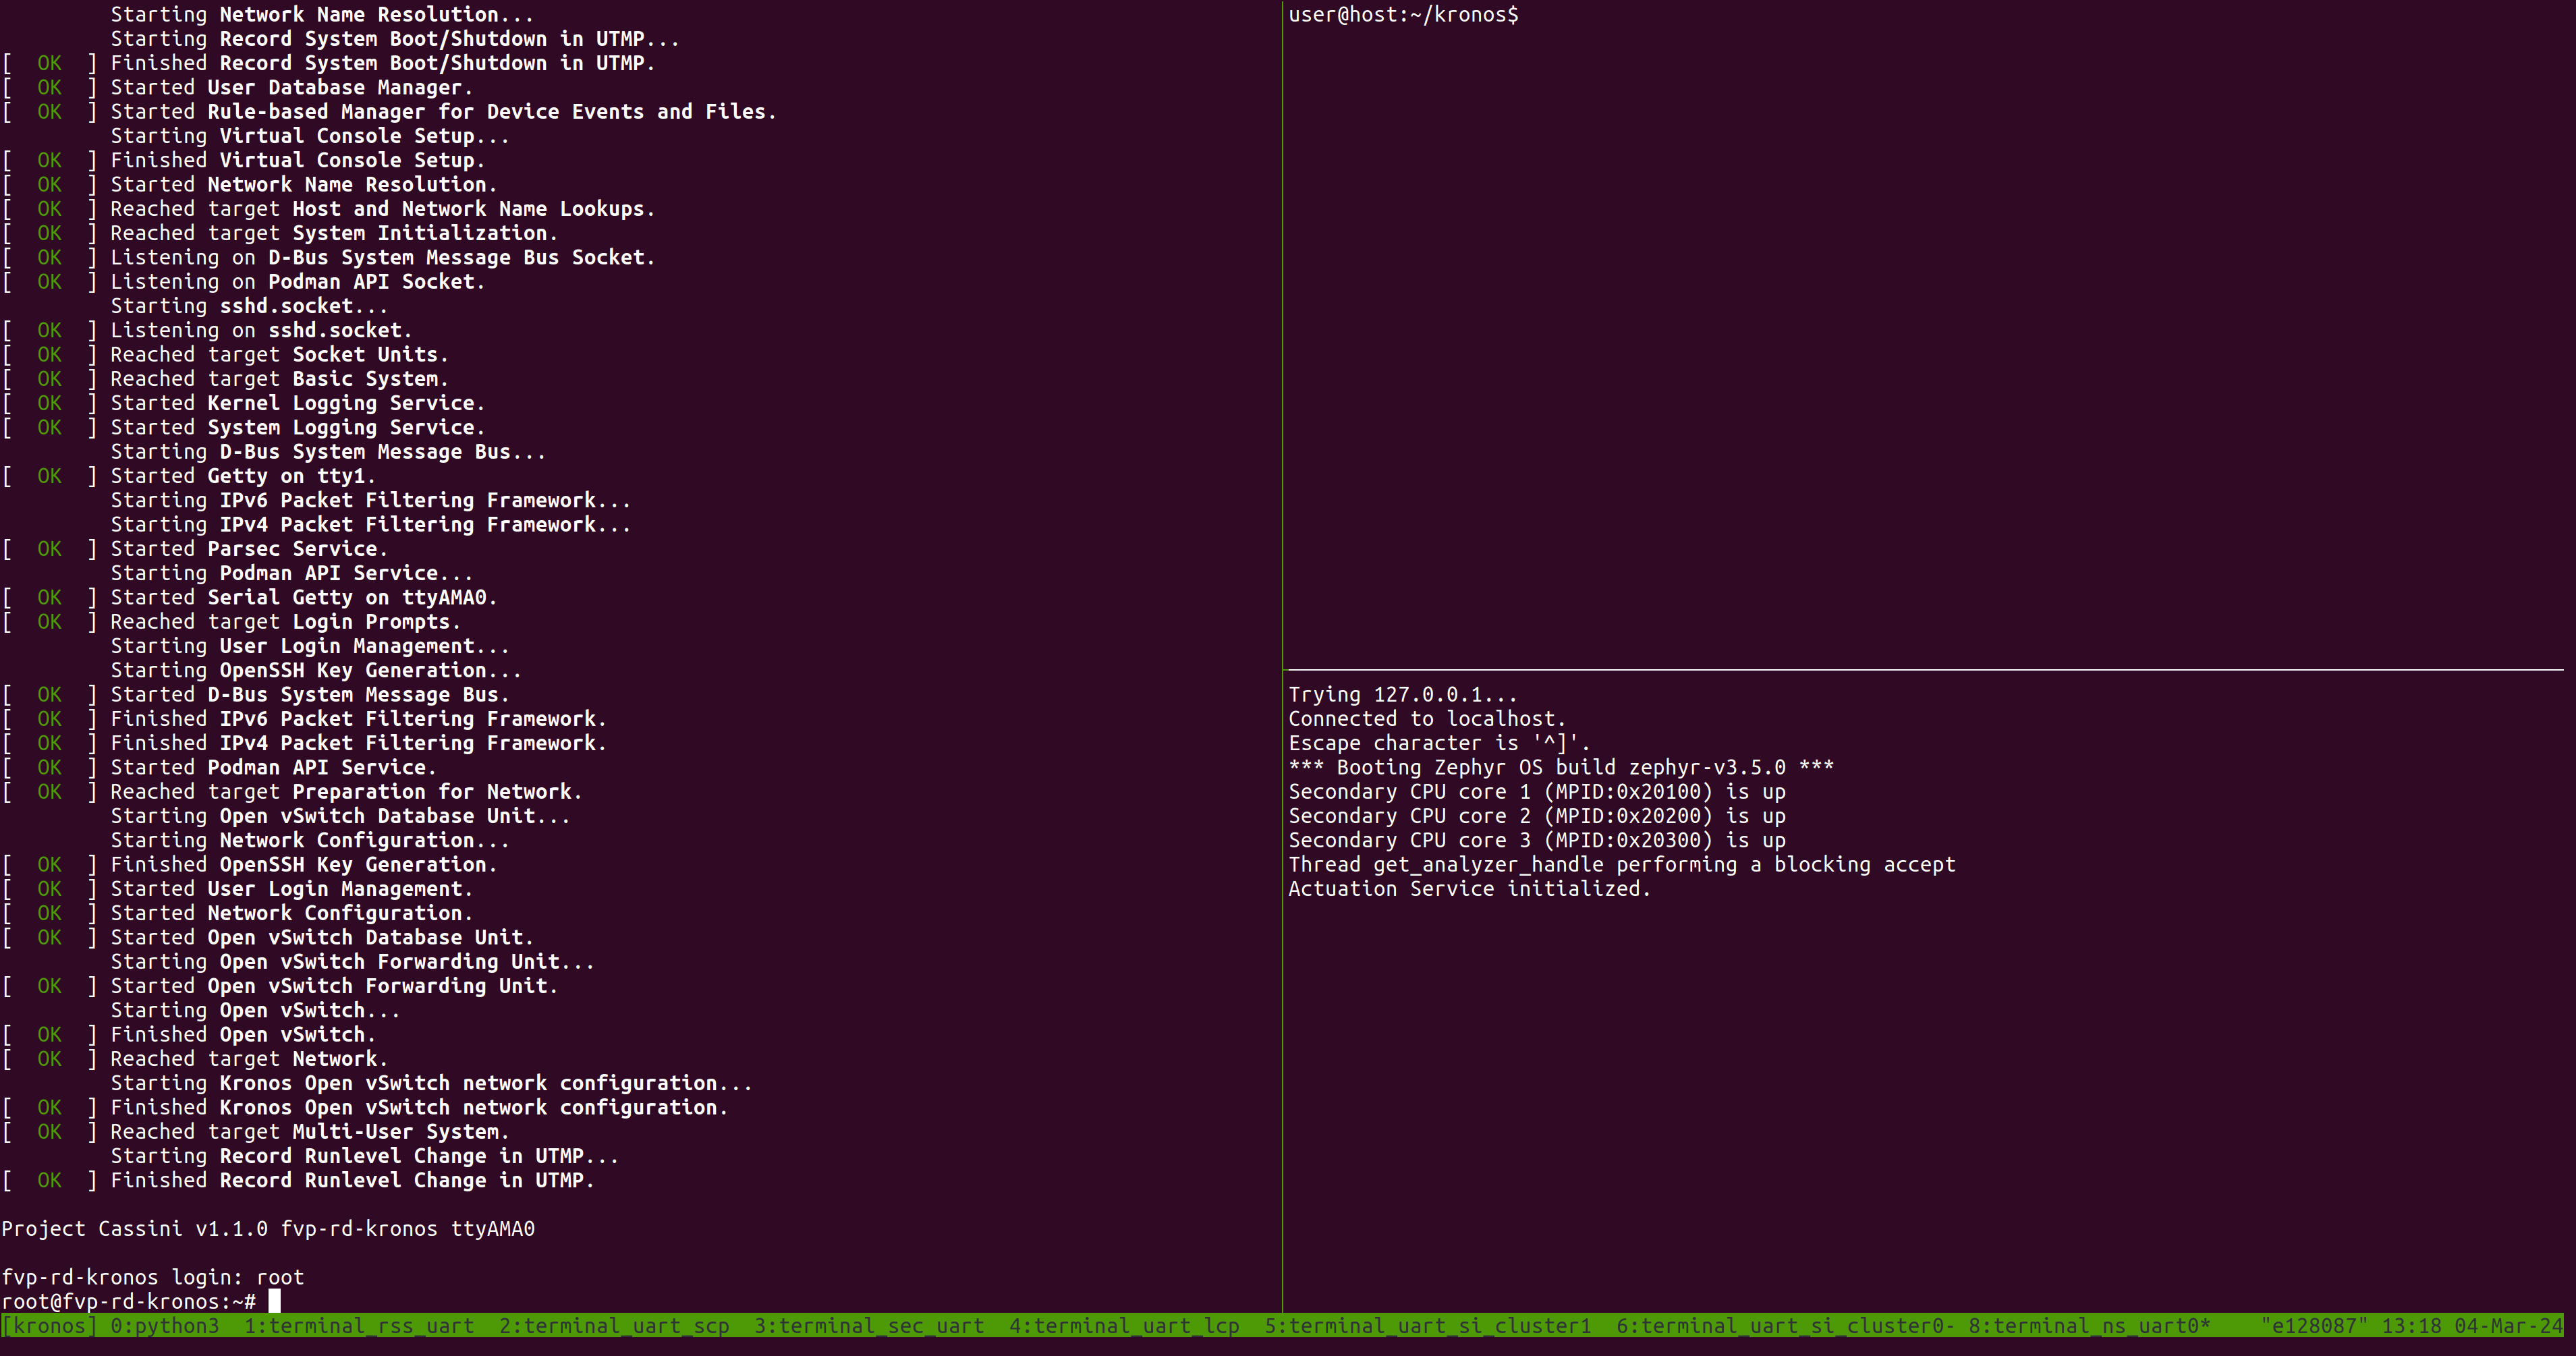
Task: Click 'Listening on D-Bus System Message Bus Socket.' line
Action: pos(382,258)
